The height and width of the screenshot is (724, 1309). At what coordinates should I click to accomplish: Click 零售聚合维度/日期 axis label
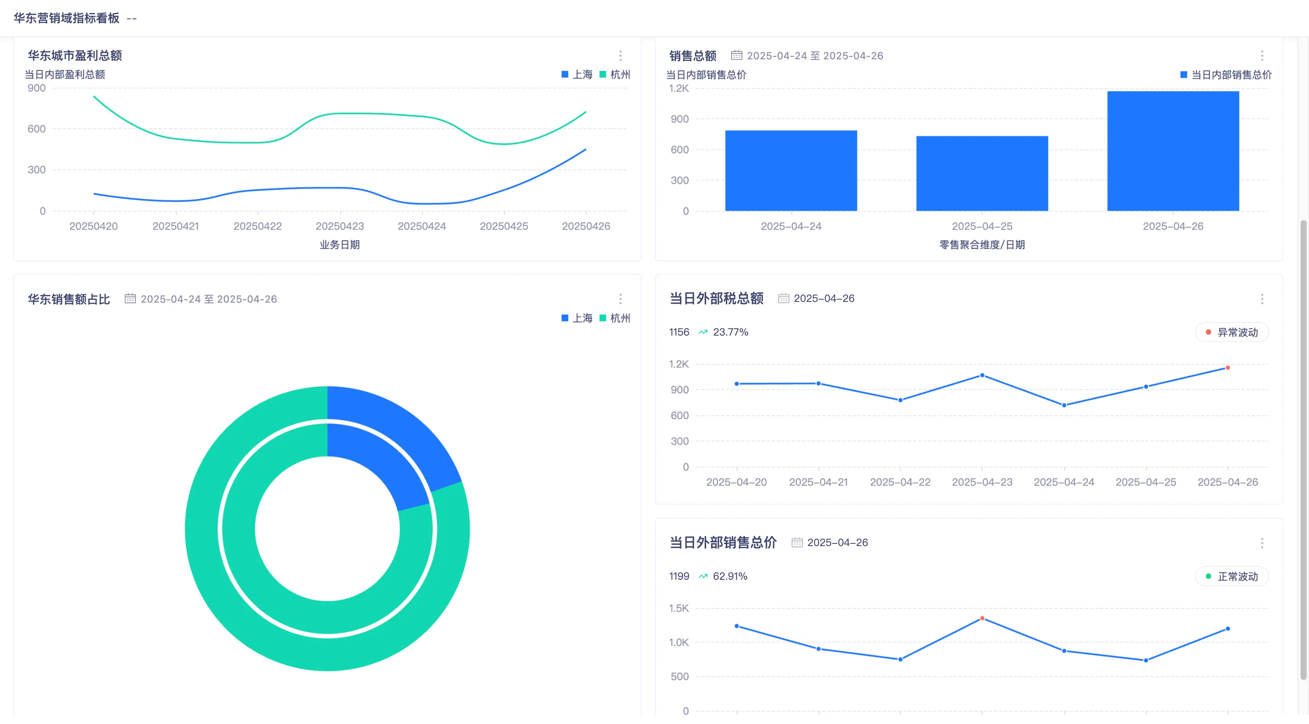982,245
